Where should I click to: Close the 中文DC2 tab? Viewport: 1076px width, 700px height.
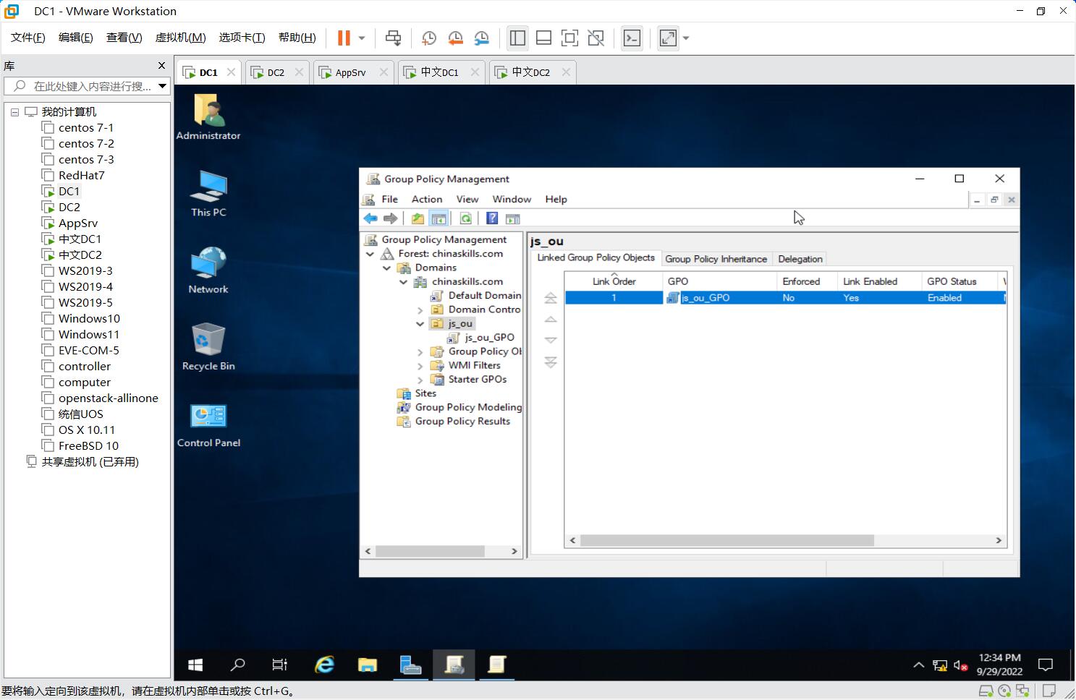[566, 72]
